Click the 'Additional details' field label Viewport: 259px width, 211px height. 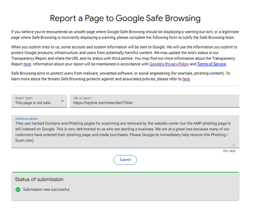click(x=26, y=119)
